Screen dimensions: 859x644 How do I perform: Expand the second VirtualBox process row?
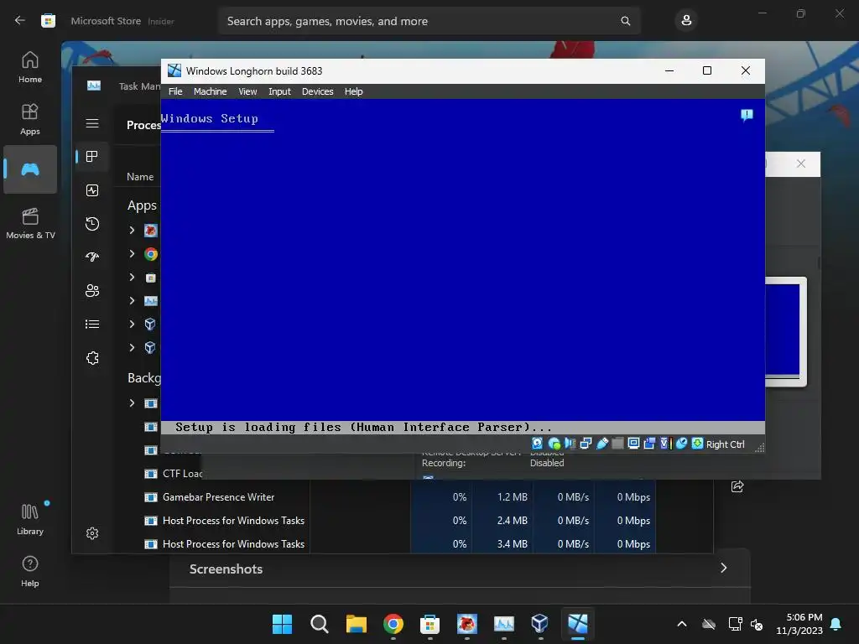(x=132, y=347)
